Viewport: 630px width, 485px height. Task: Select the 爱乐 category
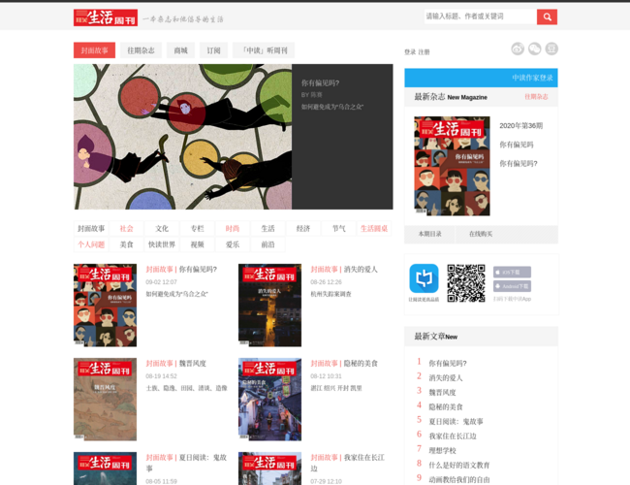click(233, 244)
